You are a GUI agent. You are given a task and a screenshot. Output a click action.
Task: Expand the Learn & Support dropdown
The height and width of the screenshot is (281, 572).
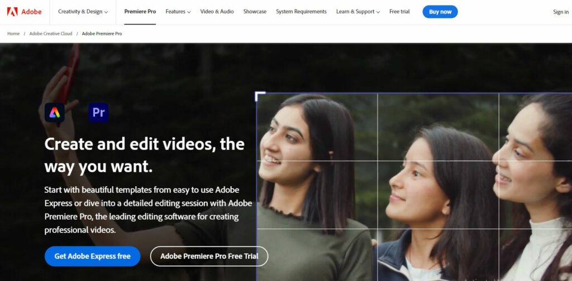coord(358,12)
